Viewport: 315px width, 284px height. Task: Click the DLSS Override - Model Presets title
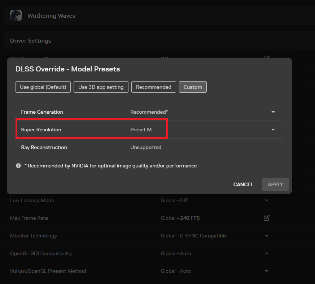[68, 69]
